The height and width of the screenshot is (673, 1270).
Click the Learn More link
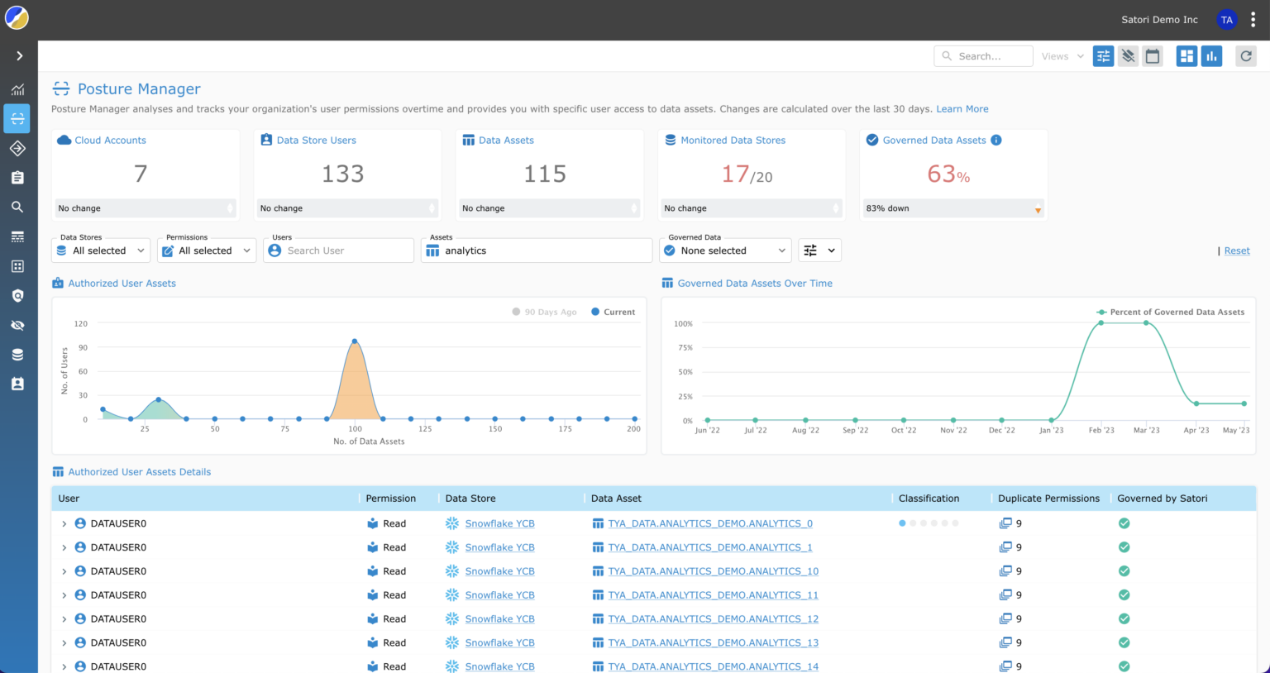click(x=962, y=109)
